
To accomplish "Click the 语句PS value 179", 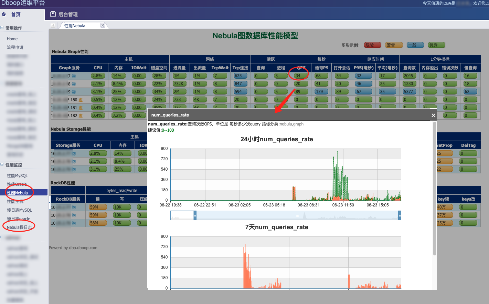I will (321, 92).
